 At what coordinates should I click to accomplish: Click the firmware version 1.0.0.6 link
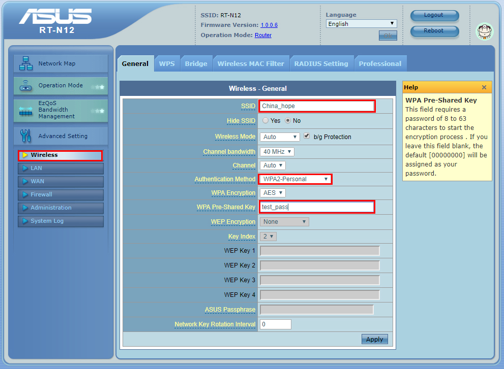[269, 25]
